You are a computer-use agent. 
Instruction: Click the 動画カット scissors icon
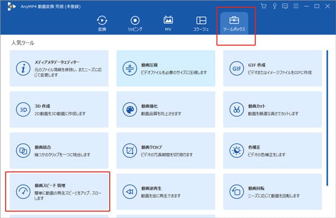click(x=236, y=110)
